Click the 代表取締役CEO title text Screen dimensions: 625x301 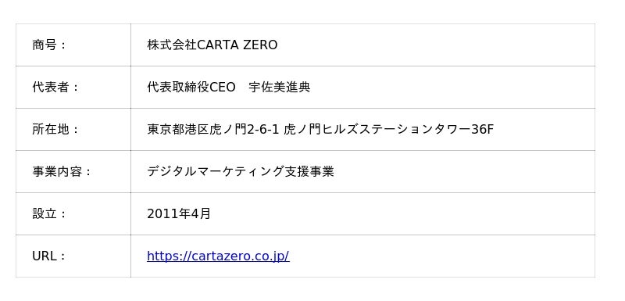[x=191, y=88]
